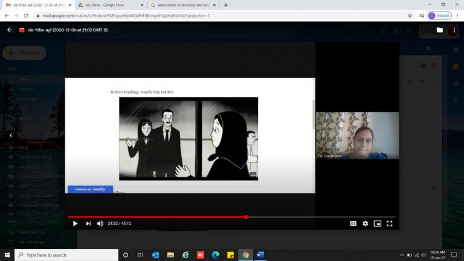Toggle closed captions CC button
The width and height of the screenshot is (464, 261).
coord(353,224)
